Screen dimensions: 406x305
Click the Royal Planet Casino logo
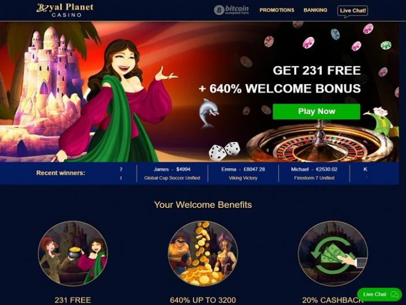(x=64, y=10)
